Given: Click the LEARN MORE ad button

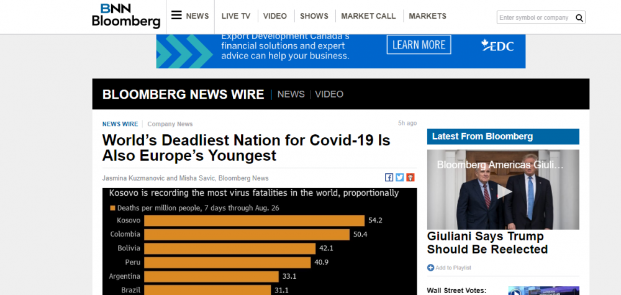Looking at the screenshot, I should 419,45.
